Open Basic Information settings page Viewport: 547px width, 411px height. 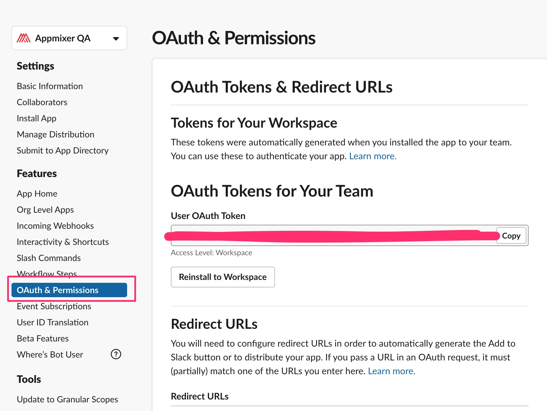[x=50, y=86]
